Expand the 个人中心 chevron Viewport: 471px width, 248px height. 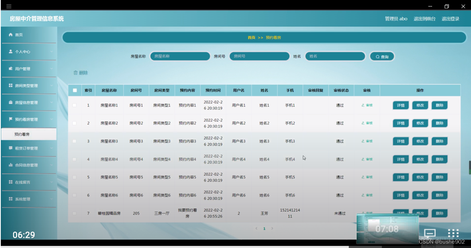coord(52,52)
